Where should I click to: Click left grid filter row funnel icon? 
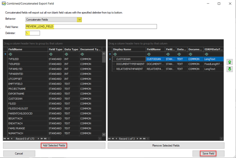click(5, 54)
